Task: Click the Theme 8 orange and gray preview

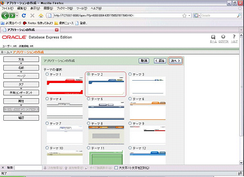Action: click(x=106, y=135)
